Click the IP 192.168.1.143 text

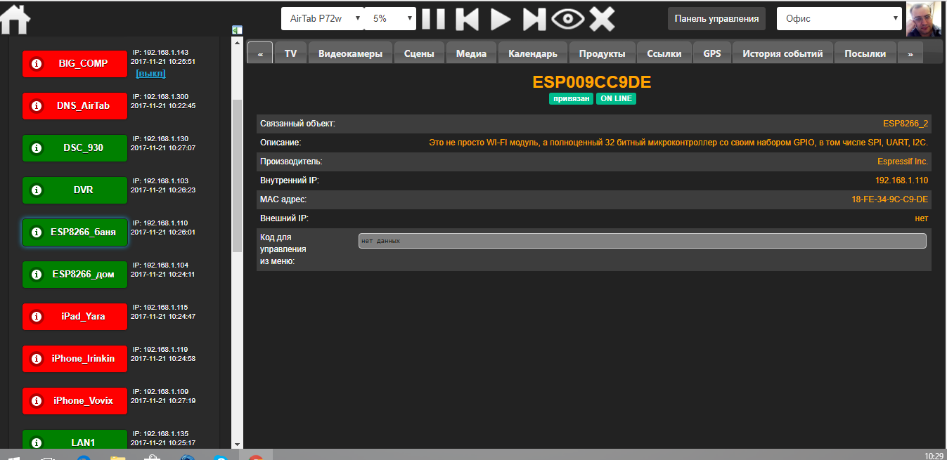(x=160, y=53)
